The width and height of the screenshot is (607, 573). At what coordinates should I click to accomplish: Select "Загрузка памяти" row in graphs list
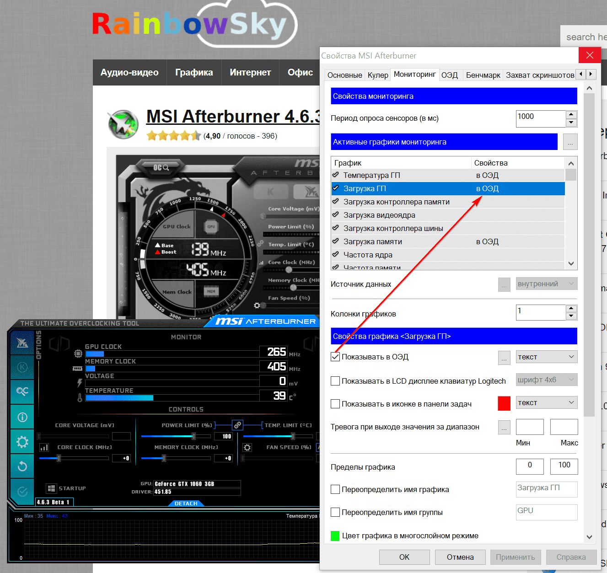[373, 241]
